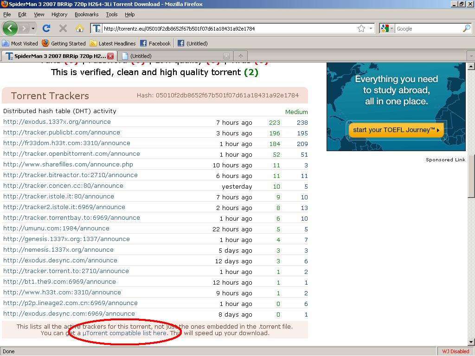Select the SpiderMan 3 2007 BRRip tab

pos(58,56)
